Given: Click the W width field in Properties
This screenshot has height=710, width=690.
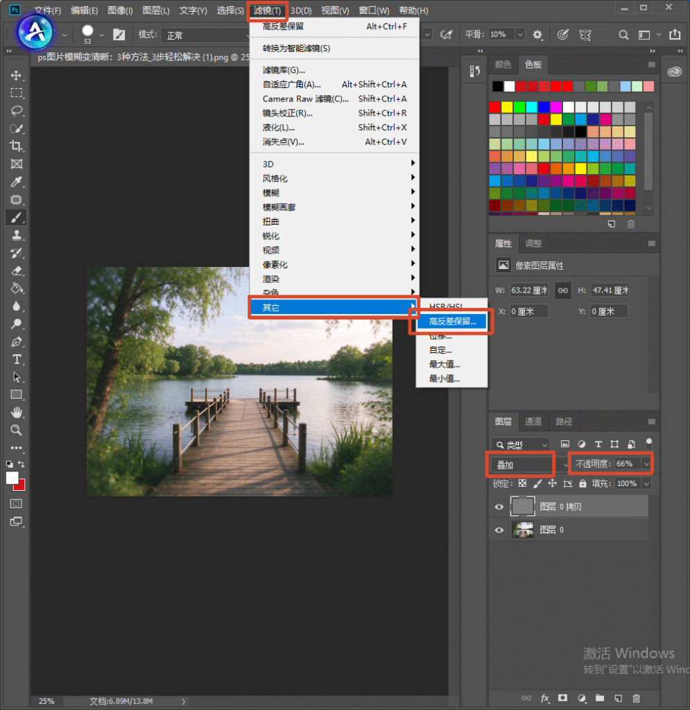Looking at the screenshot, I should tap(529, 291).
